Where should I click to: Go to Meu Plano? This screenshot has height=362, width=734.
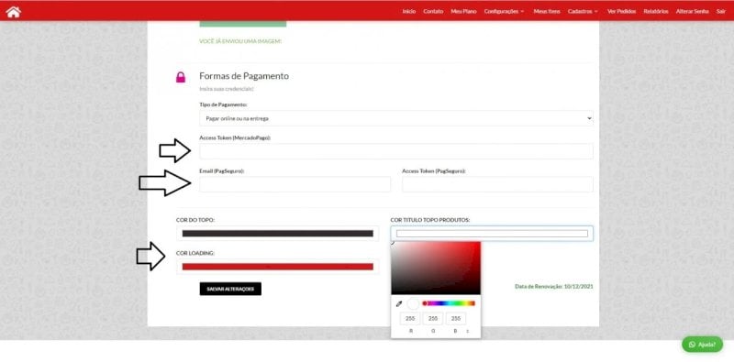[463, 11]
